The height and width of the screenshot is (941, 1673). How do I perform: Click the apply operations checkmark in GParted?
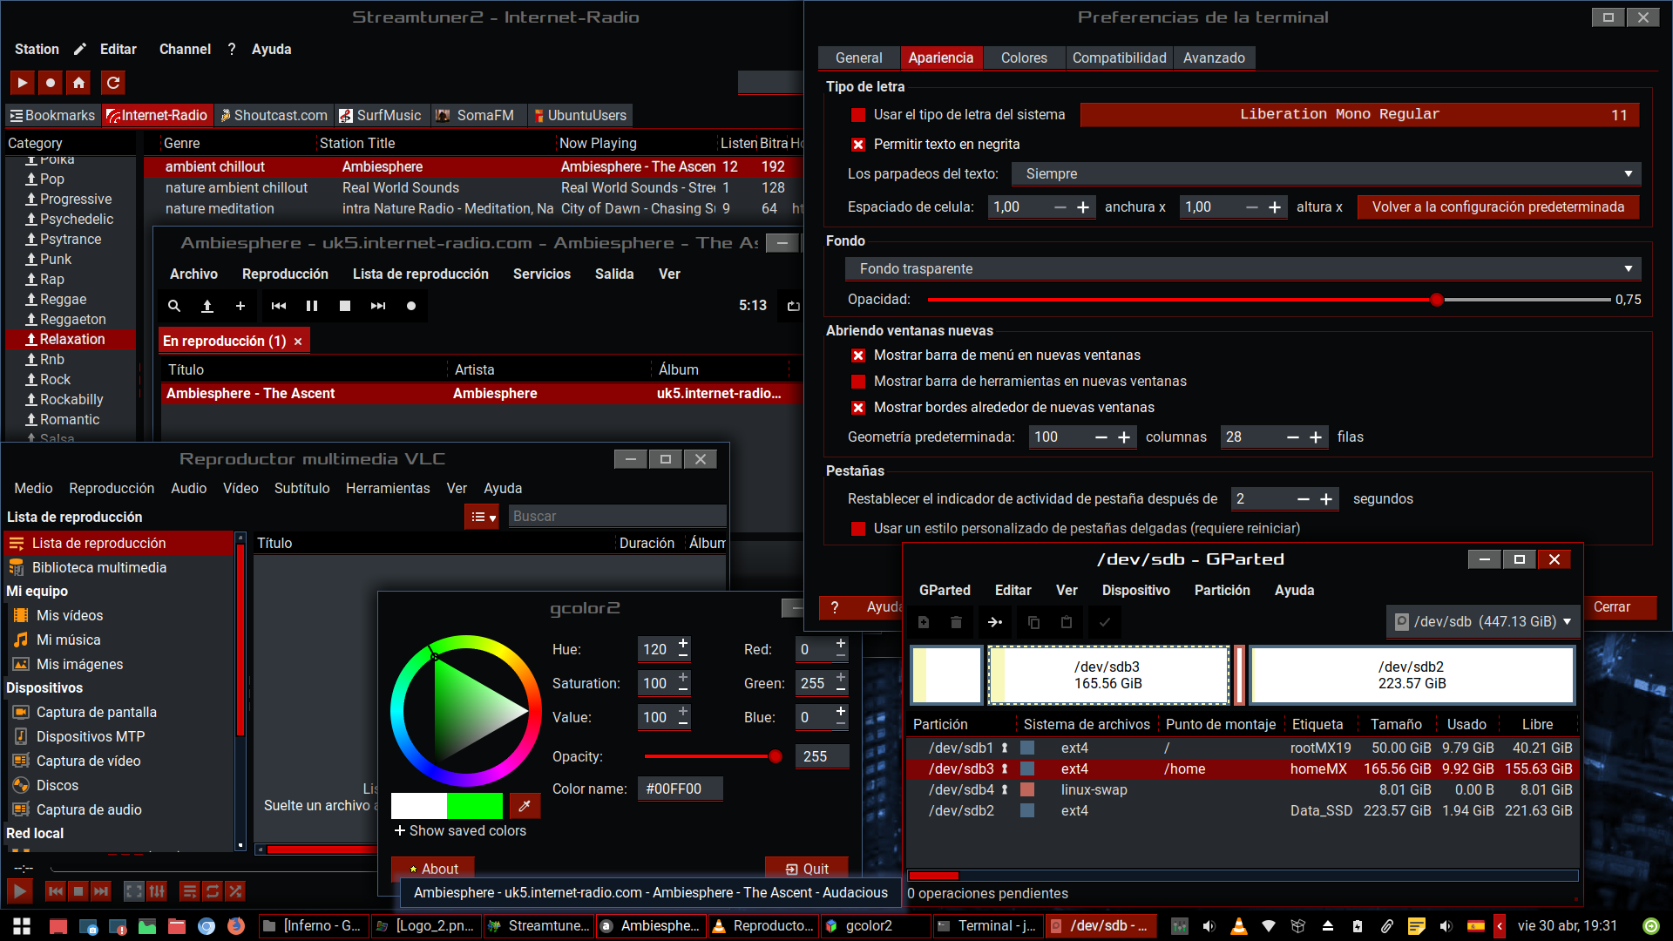click(x=1104, y=622)
